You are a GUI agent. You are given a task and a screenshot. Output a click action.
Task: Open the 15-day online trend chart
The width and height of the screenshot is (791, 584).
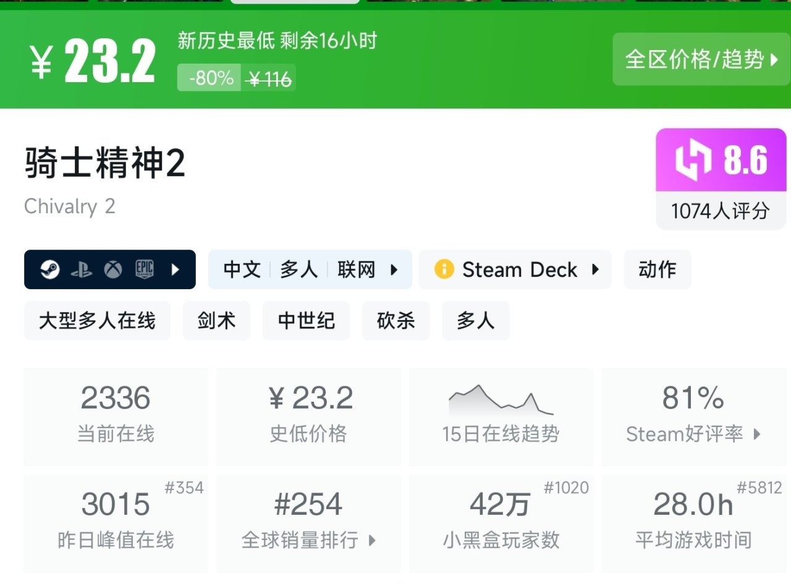point(501,402)
